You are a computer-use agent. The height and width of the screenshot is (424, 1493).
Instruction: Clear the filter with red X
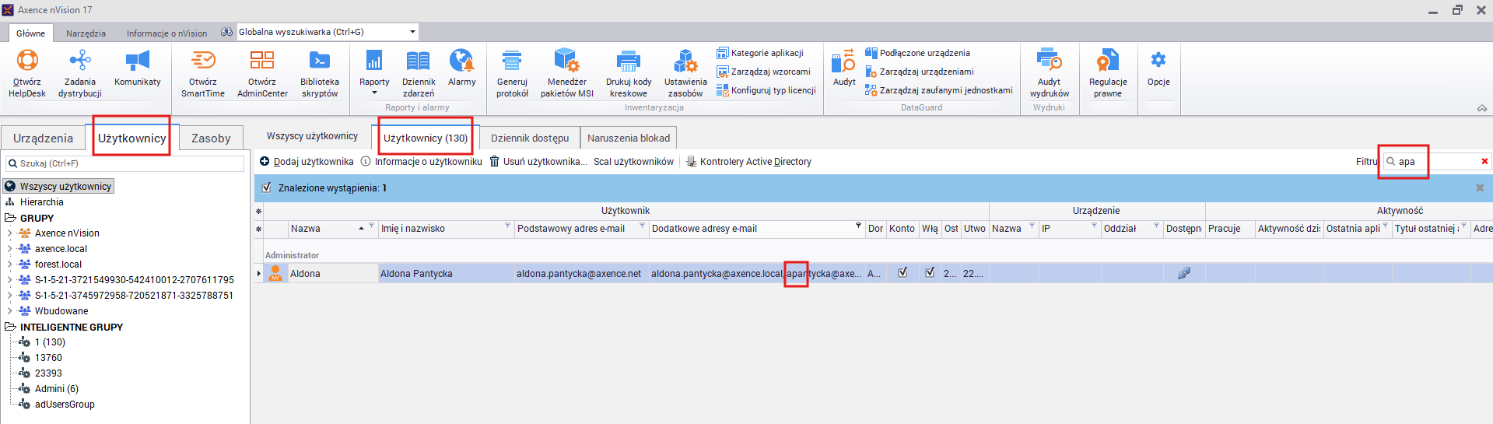[1484, 162]
